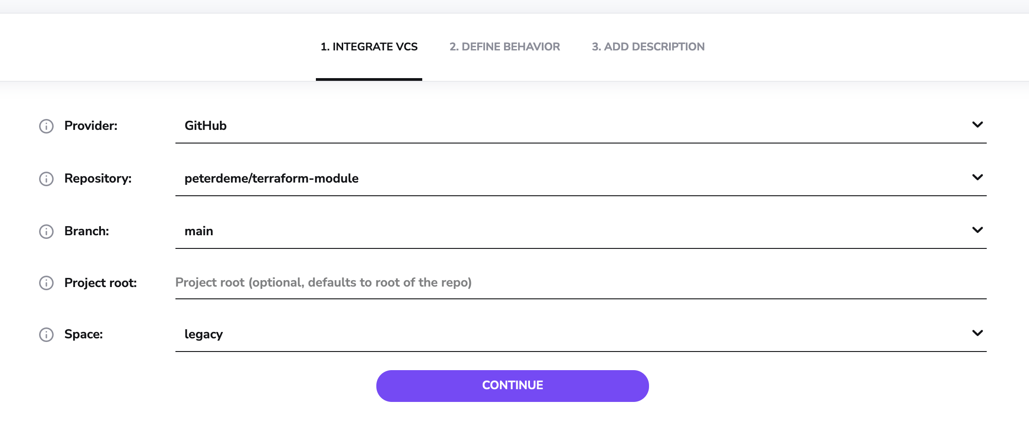Click the main branch selection field
1029x426 pixels.
click(x=199, y=231)
